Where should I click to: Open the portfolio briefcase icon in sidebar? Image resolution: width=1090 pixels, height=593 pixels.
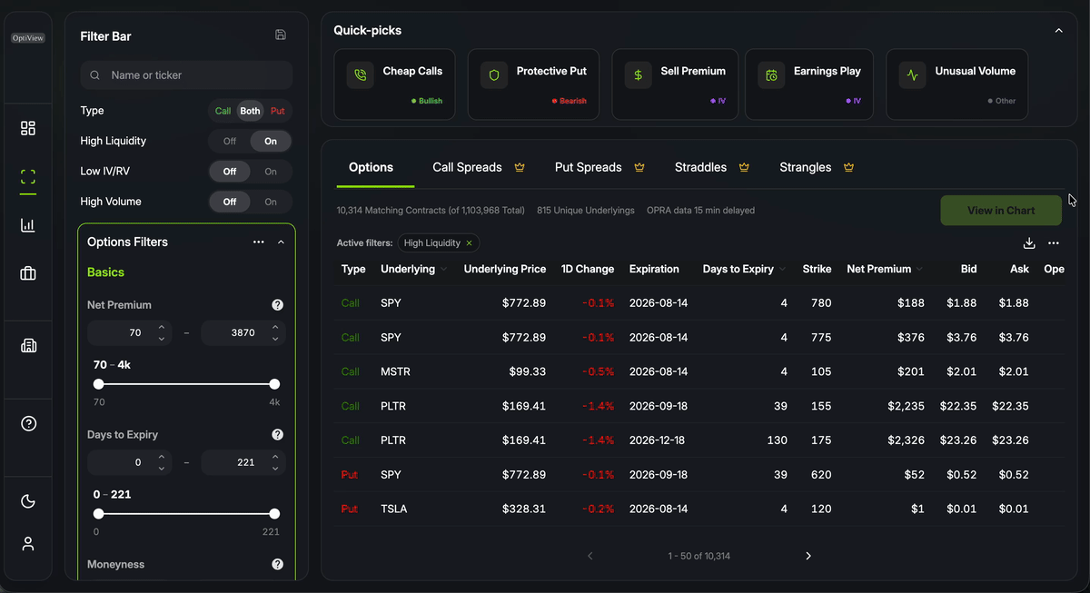coord(28,273)
